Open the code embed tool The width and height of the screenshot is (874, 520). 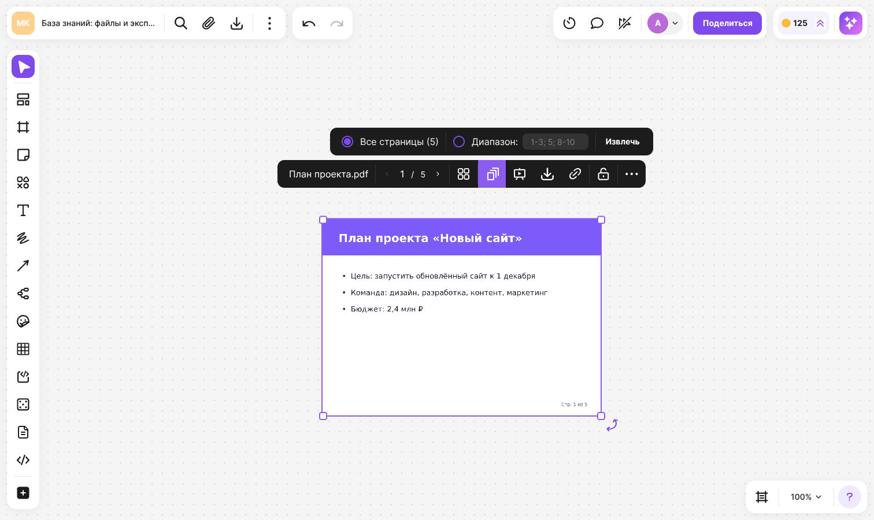[23, 460]
